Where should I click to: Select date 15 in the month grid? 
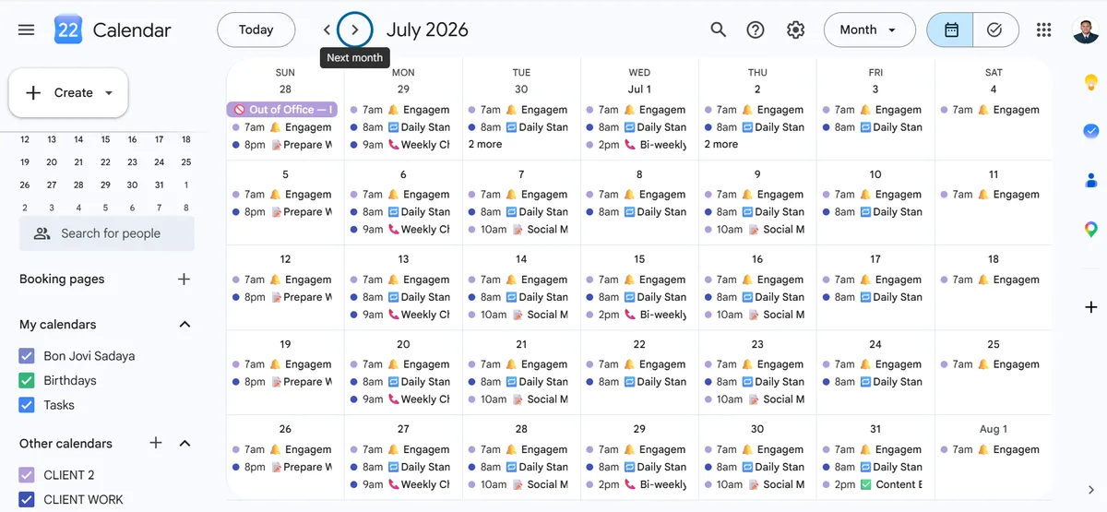(639, 259)
